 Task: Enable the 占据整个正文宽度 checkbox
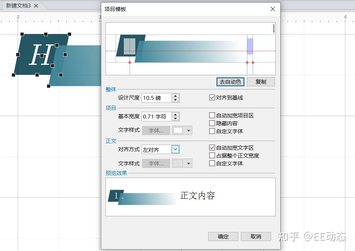tap(212, 156)
